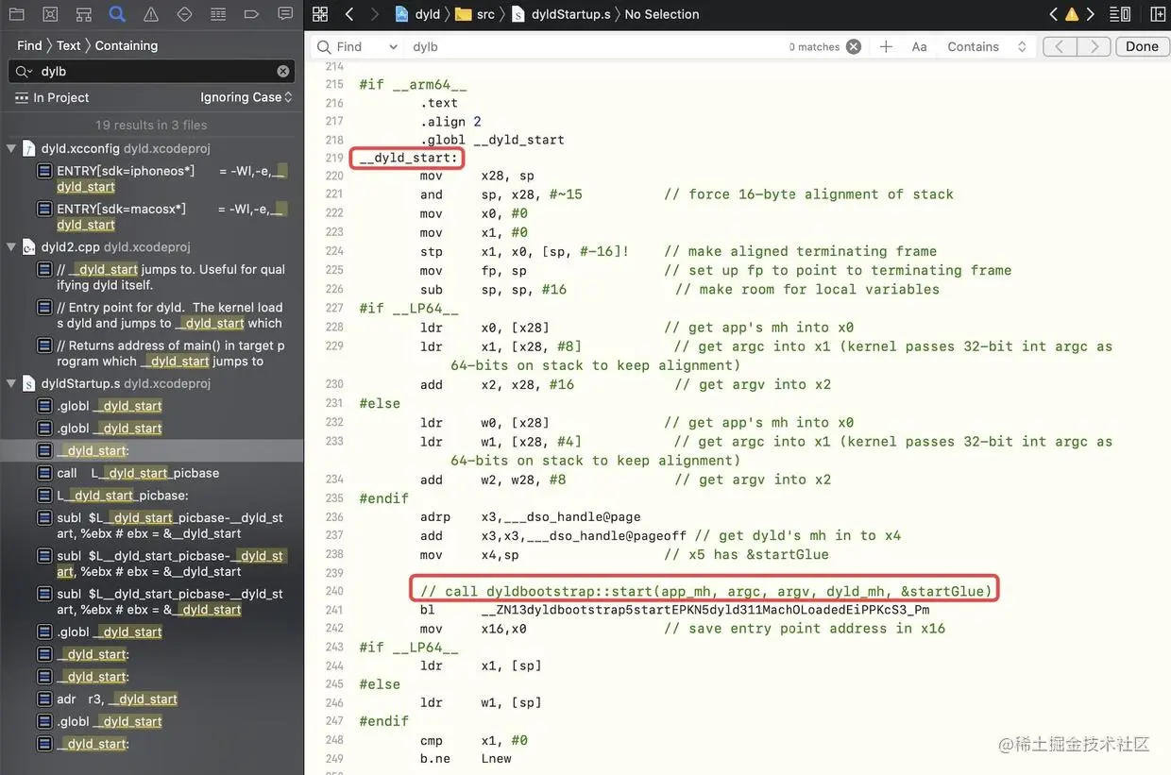This screenshot has width=1171, height=775.
Task: Select the Project navigator icon
Action: 16,13
